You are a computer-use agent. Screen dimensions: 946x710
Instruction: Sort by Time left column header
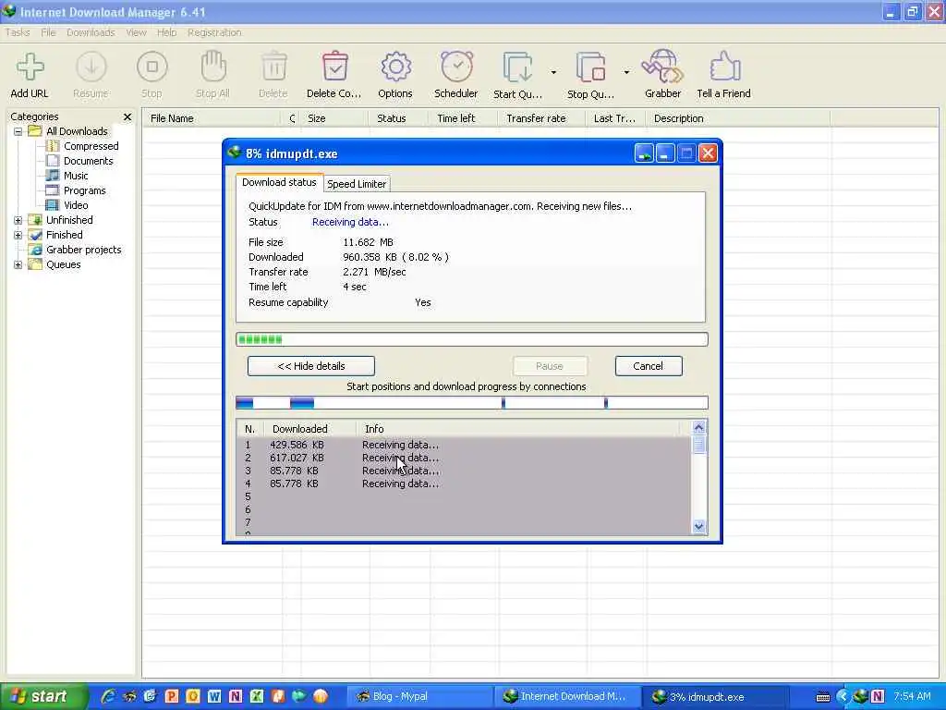tap(463, 118)
